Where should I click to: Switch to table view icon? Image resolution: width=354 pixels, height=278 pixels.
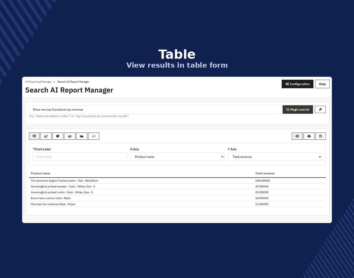34,136
